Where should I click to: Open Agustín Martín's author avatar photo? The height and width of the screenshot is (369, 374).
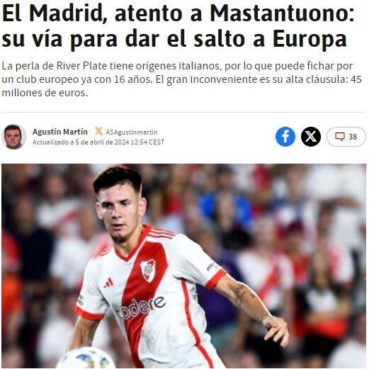tap(14, 137)
